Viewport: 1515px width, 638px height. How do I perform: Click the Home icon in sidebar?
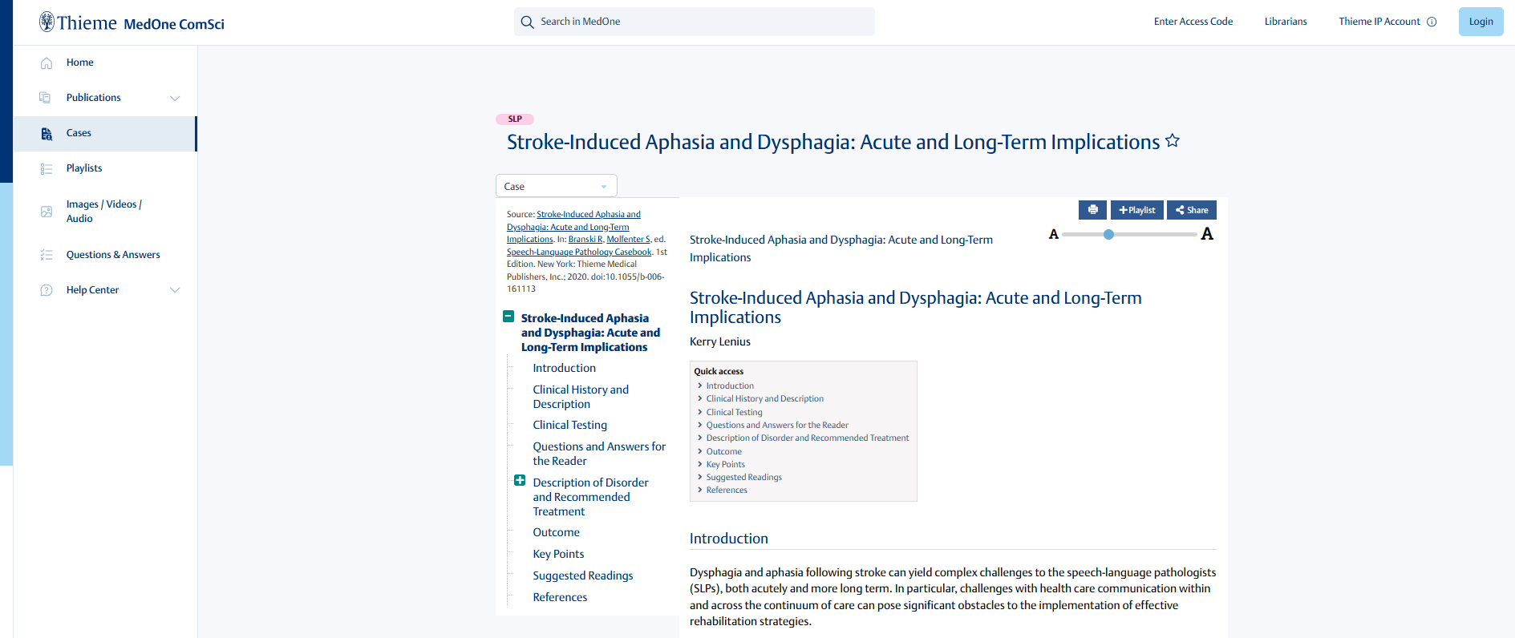47,63
